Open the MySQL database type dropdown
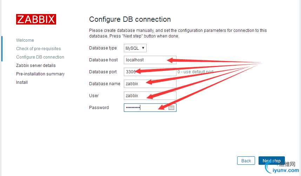The width and height of the screenshot is (301, 176). coord(135,48)
